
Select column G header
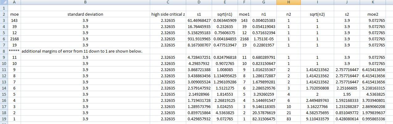264,2
